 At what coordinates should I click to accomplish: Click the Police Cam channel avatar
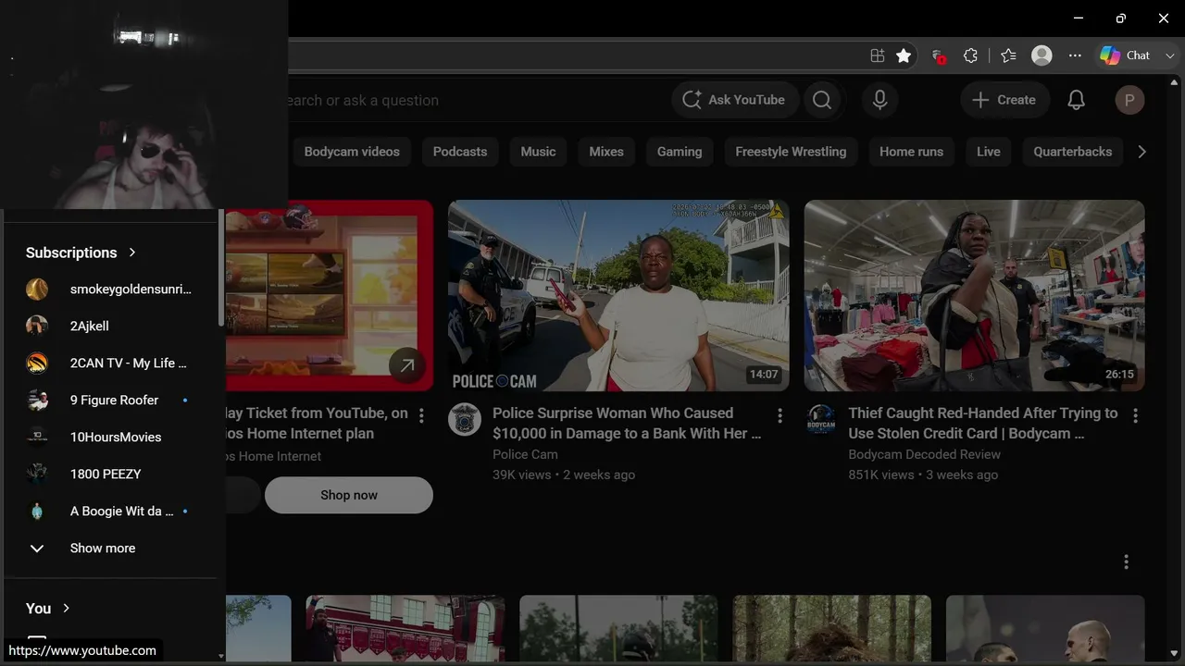pos(465,419)
